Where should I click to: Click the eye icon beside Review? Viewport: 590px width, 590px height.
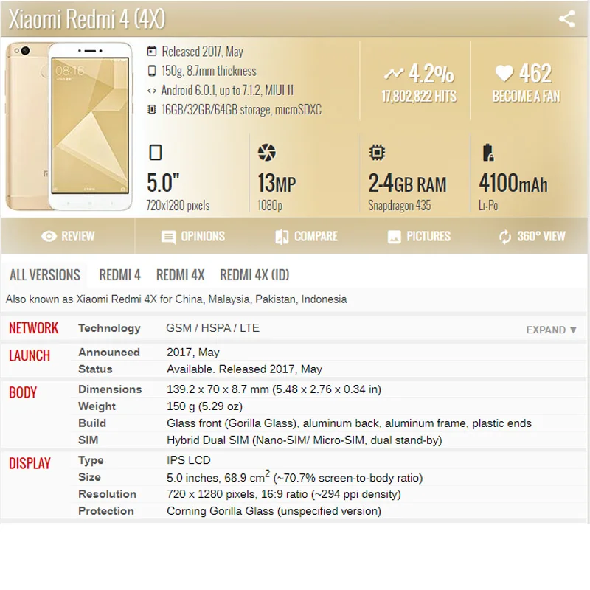[49, 237]
